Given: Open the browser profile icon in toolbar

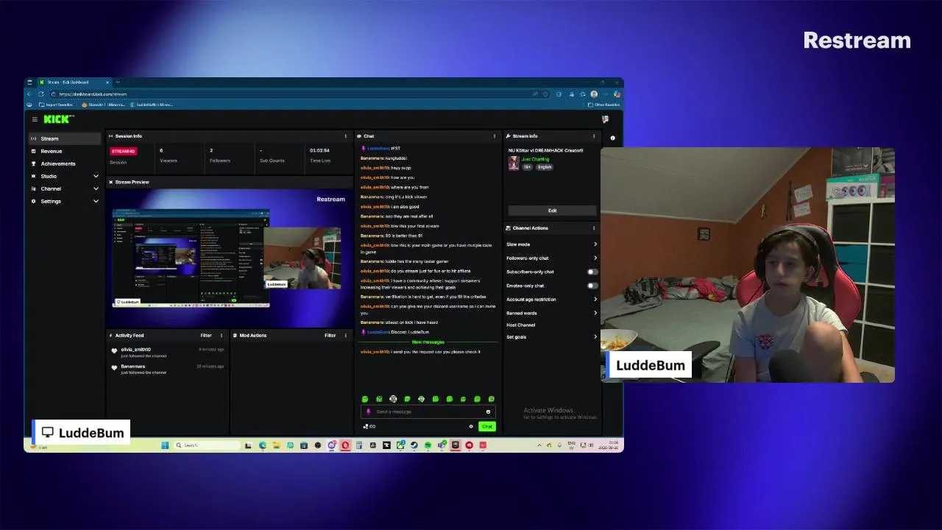Looking at the screenshot, I should tap(594, 94).
